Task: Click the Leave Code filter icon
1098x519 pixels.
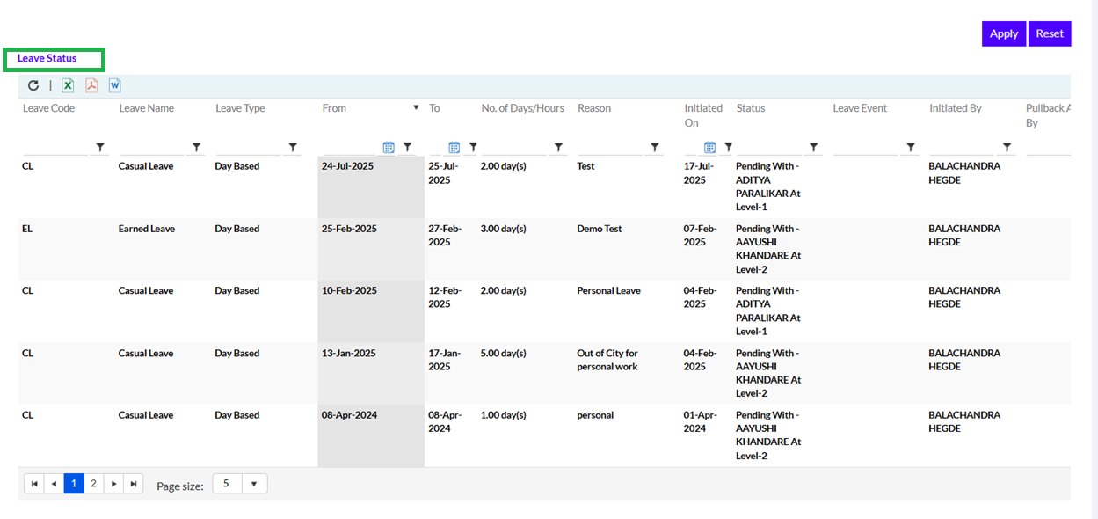Action: pos(100,148)
